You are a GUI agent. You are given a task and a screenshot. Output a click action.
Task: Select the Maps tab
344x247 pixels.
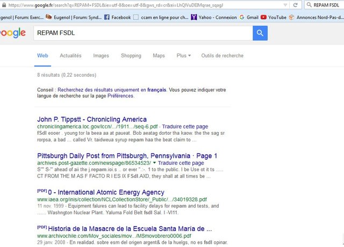pyautogui.click(x=159, y=55)
